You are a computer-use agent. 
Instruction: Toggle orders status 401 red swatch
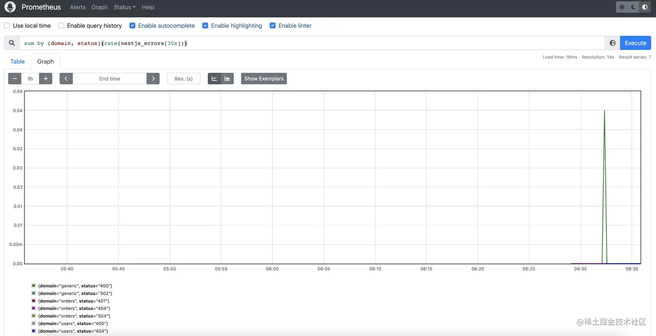tap(33, 301)
